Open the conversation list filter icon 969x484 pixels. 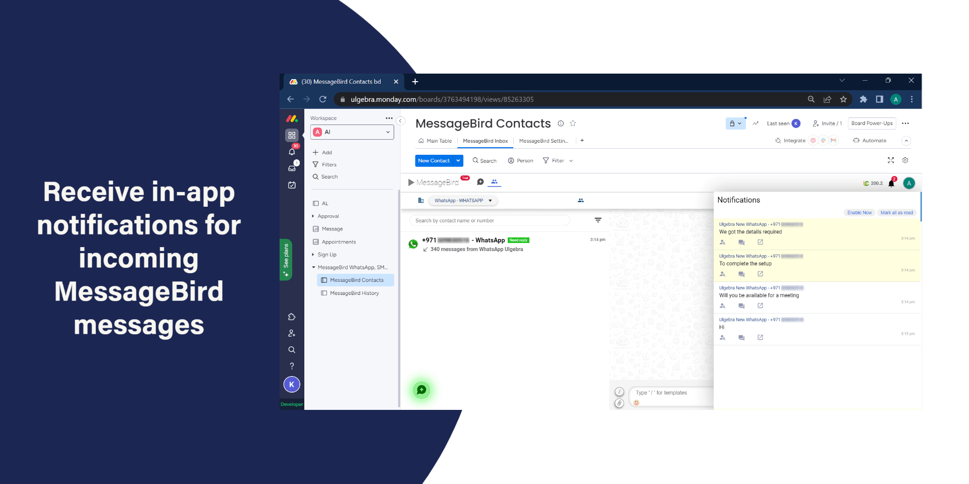[x=598, y=220]
